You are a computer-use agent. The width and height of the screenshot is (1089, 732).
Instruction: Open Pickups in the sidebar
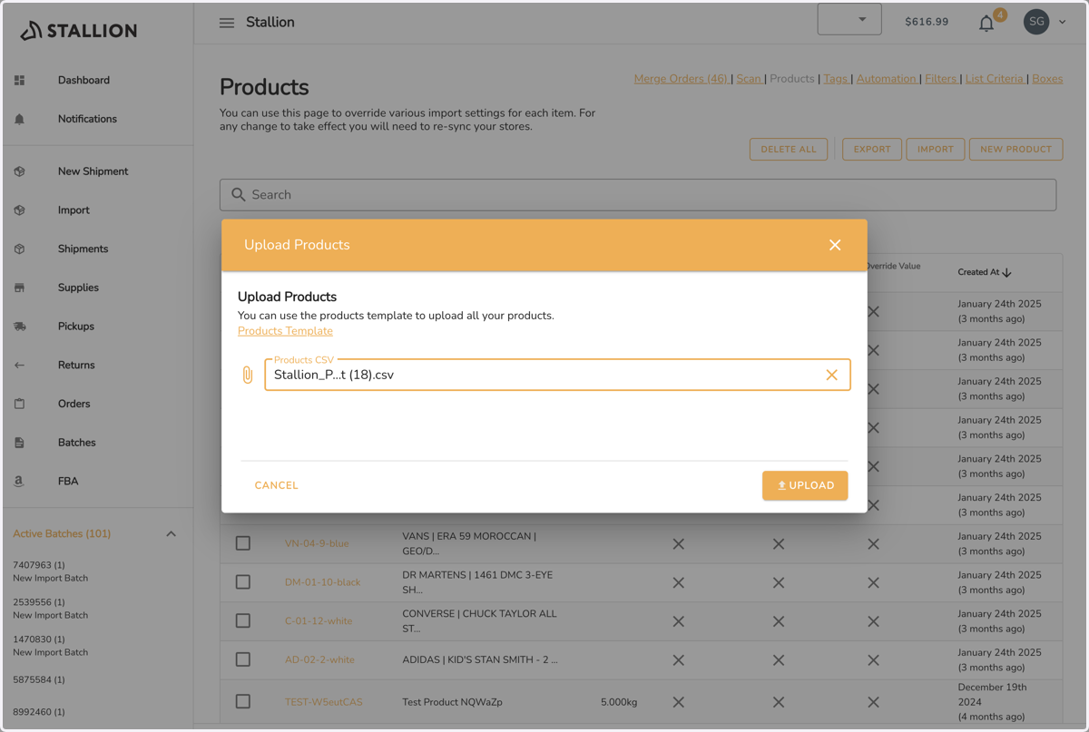point(76,327)
